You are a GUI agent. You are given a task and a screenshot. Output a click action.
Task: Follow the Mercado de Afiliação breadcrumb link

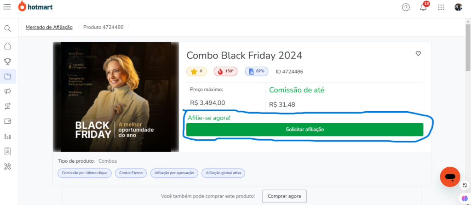(x=49, y=27)
